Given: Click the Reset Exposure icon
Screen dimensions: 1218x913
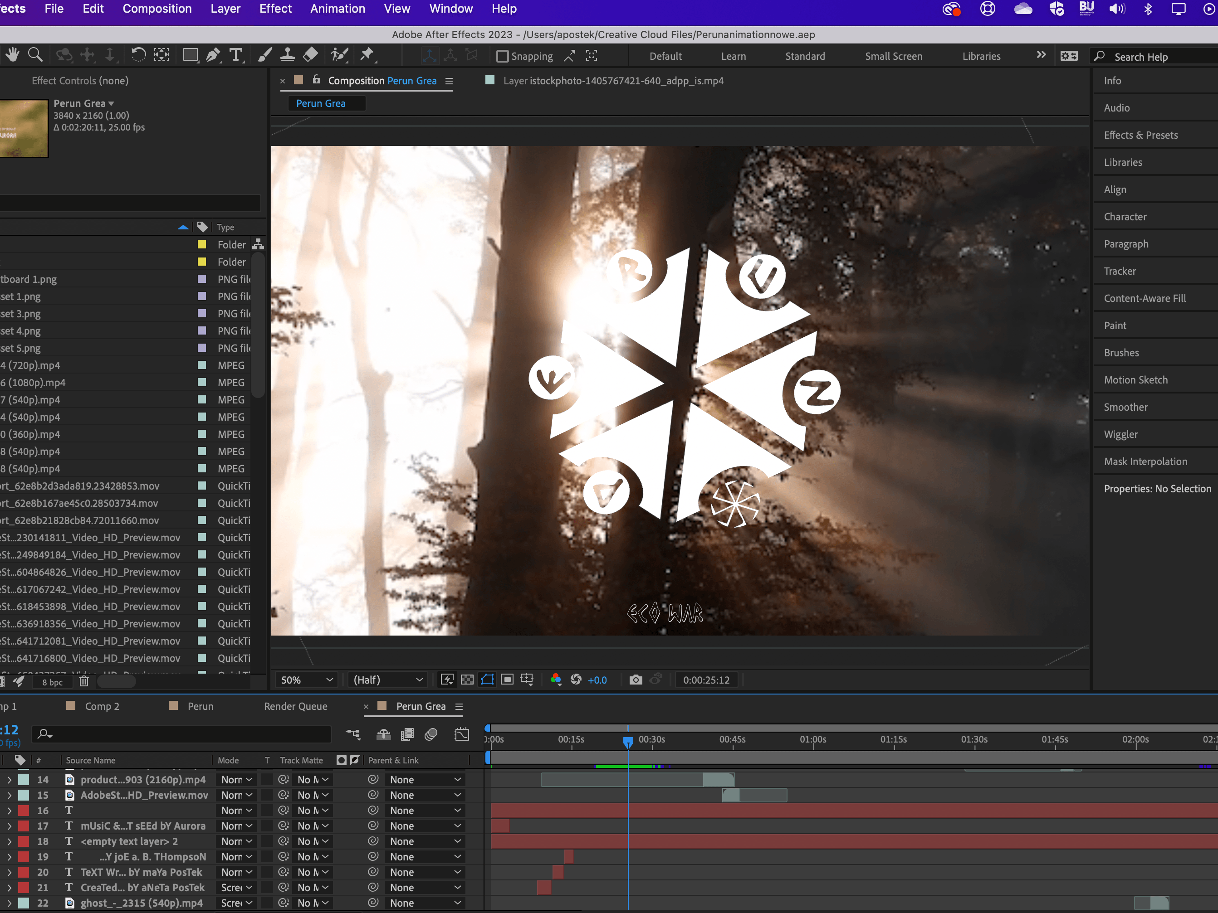Looking at the screenshot, I should (x=576, y=680).
